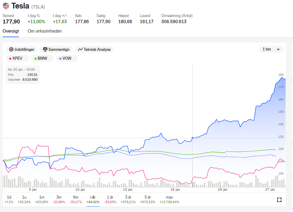Switch to Om virksomheden tab
Image resolution: width=293 pixels, height=212 pixels.
point(45,31)
